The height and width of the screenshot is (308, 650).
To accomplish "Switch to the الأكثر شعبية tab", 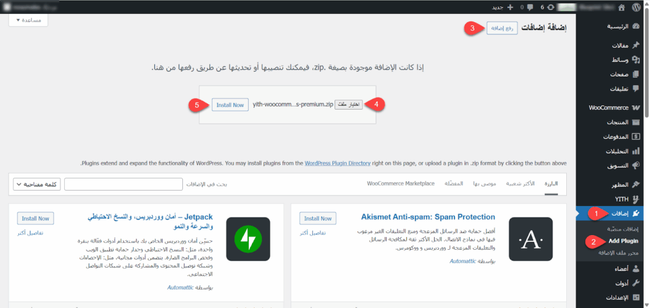I will tap(520, 184).
